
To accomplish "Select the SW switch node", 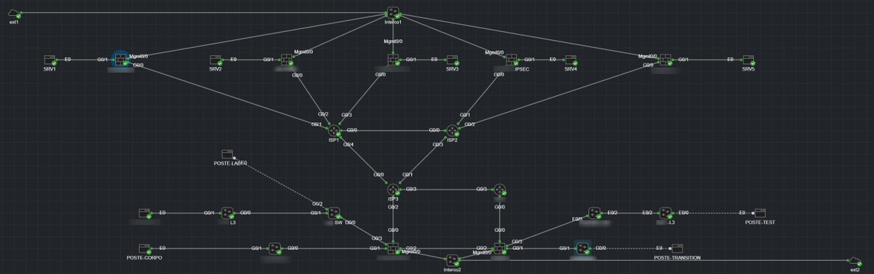I will click(x=334, y=213).
